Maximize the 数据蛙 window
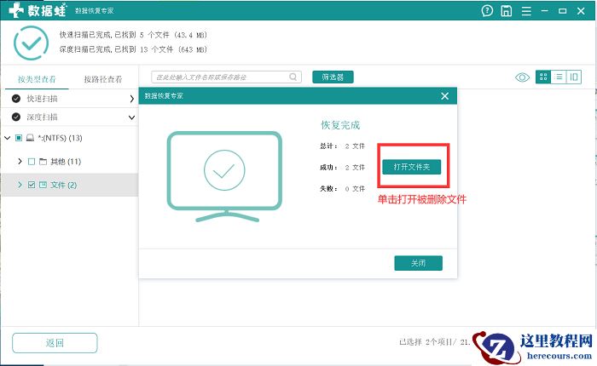This screenshot has width=597, height=366. click(x=562, y=11)
